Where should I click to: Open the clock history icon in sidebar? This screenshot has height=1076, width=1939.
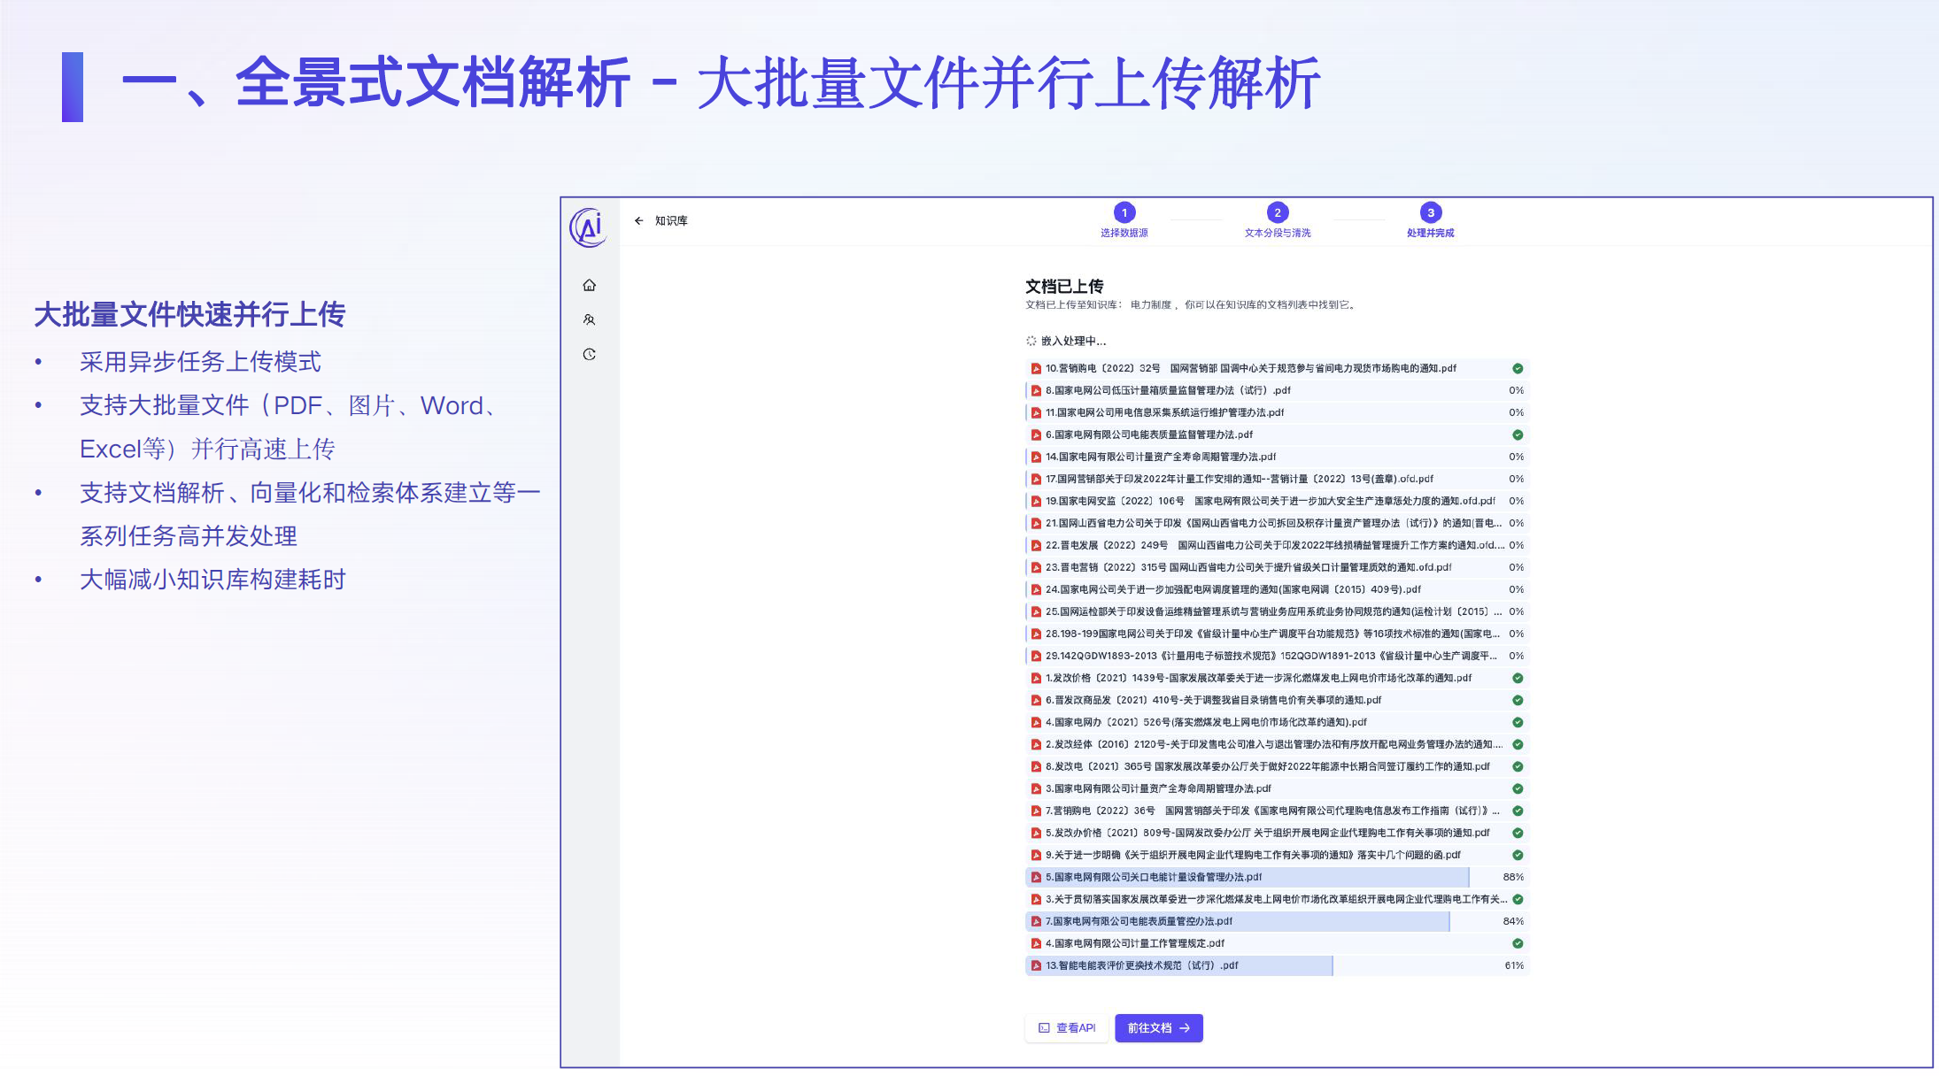tap(590, 354)
